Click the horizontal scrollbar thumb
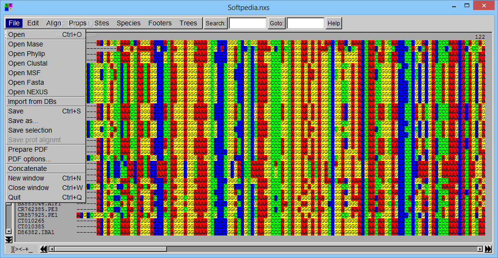498x258 pixels. (111, 249)
